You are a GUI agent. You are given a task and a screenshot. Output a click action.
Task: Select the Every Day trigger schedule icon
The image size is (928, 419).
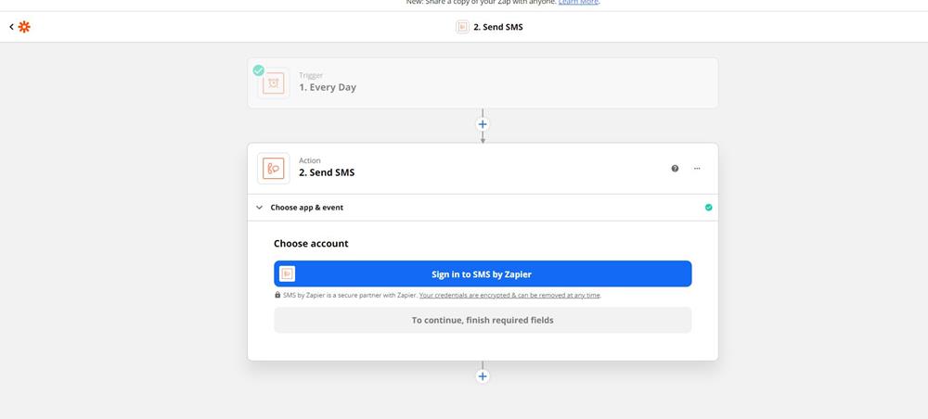coord(274,83)
